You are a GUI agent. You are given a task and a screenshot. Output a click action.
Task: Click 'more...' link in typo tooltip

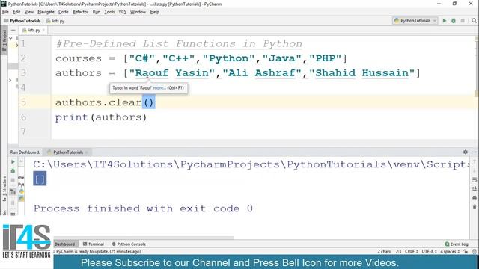pyautogui.click(x=159, y=88)
